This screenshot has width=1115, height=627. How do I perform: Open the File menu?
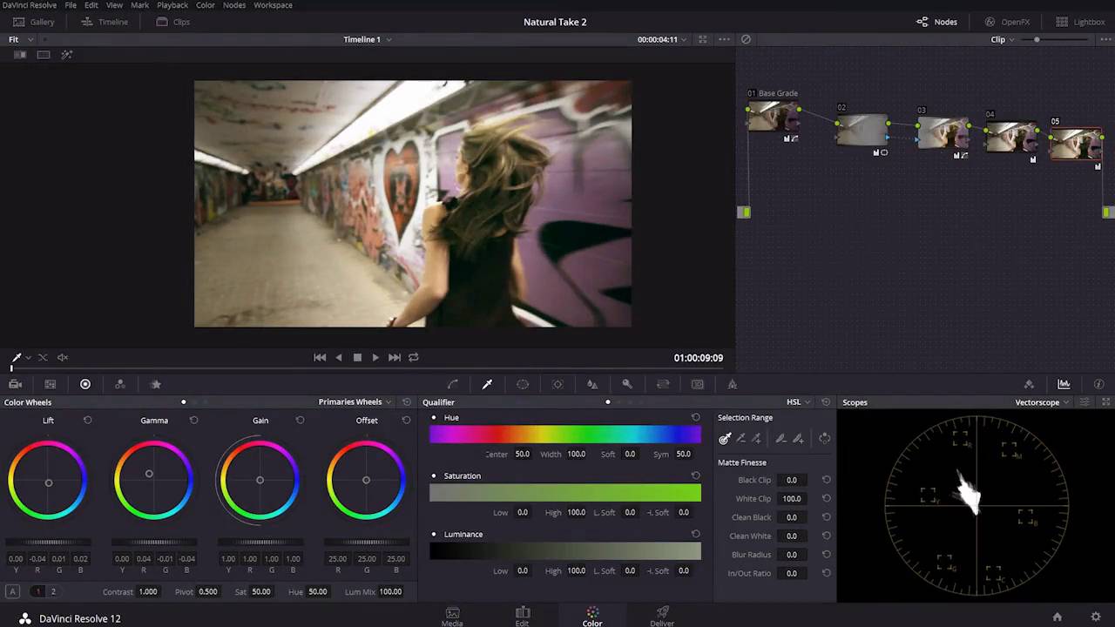point(71,5)
